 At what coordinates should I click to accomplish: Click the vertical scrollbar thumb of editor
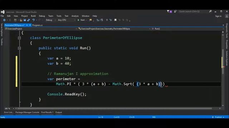click(223, 62)
